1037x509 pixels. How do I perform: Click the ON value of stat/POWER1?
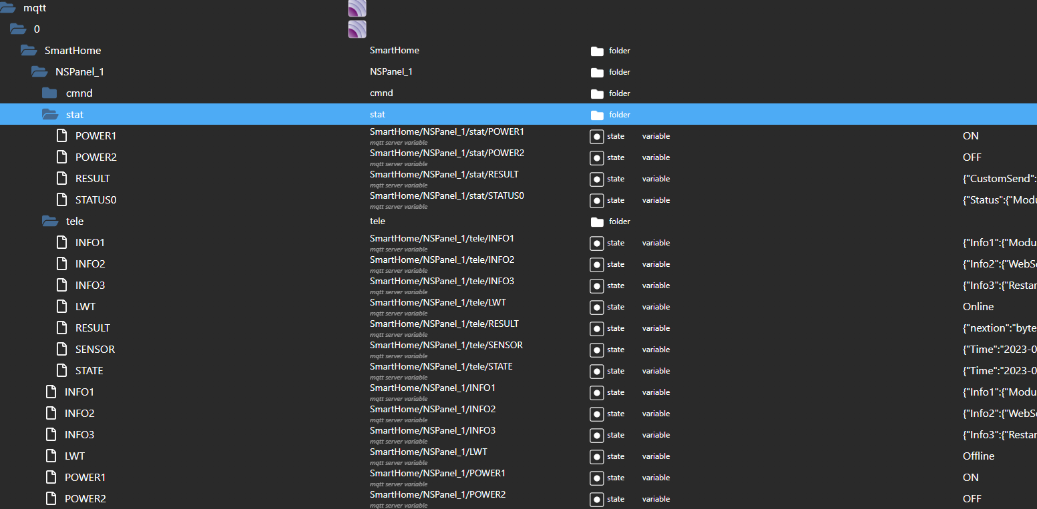[x=971, y=136]
